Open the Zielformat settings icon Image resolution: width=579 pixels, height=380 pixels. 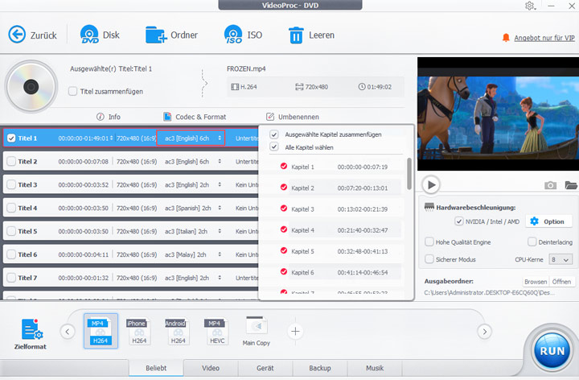click(x=31, y=329)
